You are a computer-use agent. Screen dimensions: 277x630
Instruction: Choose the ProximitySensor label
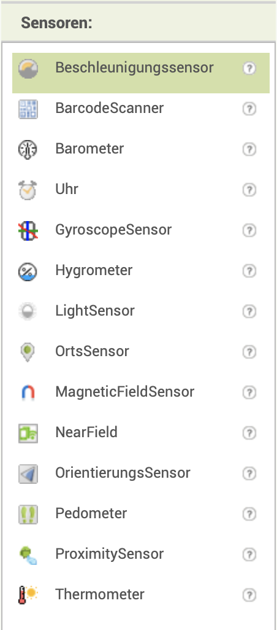click(x=110, y=554)
